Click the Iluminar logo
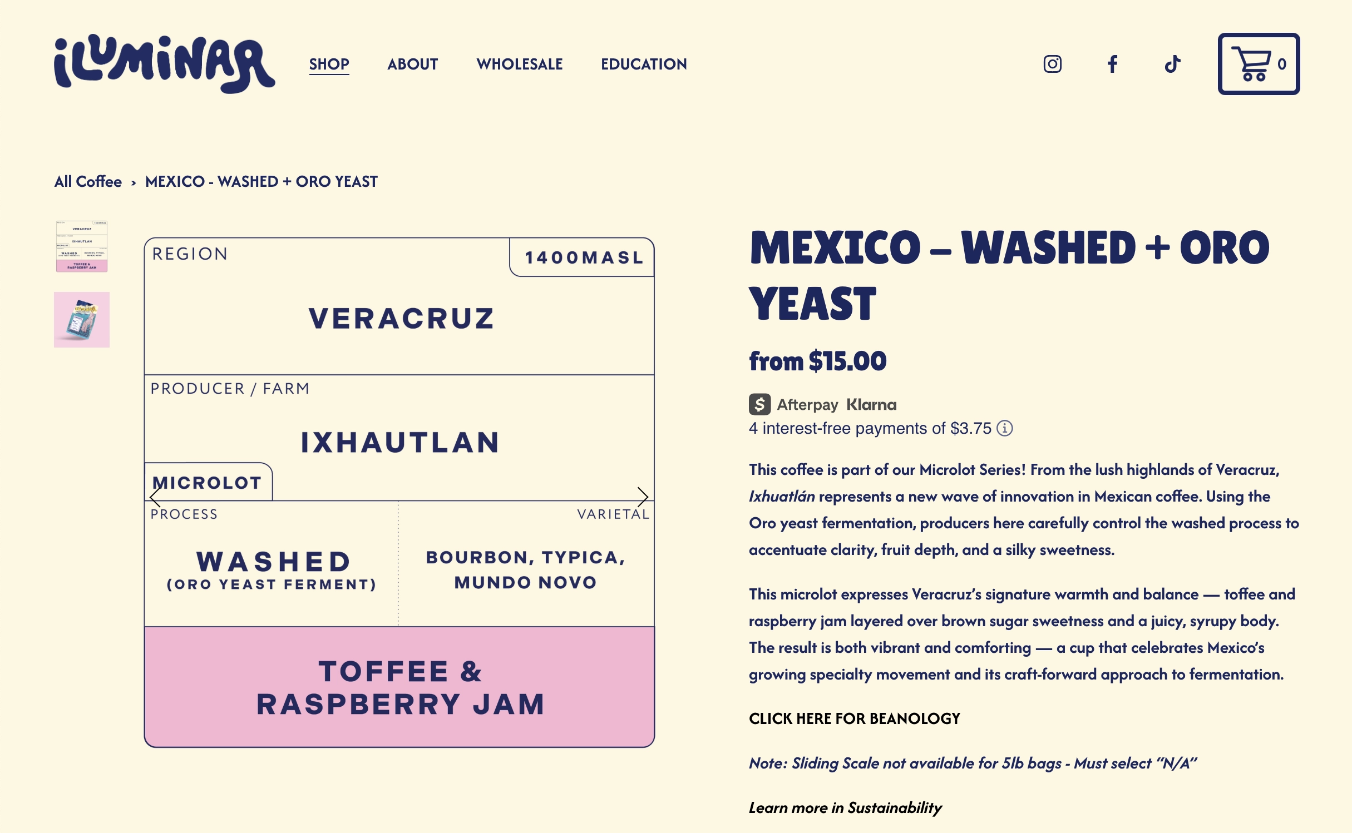Viewport: 1352px width, 833px height. pyautogui.click(x=164, y=64)
